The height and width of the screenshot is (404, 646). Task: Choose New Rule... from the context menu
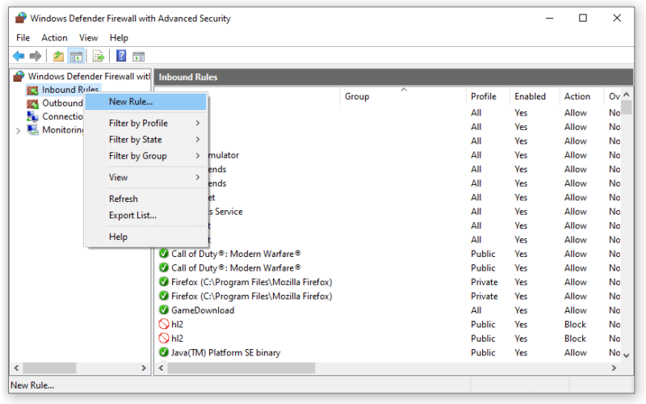(x=146, y=102)
